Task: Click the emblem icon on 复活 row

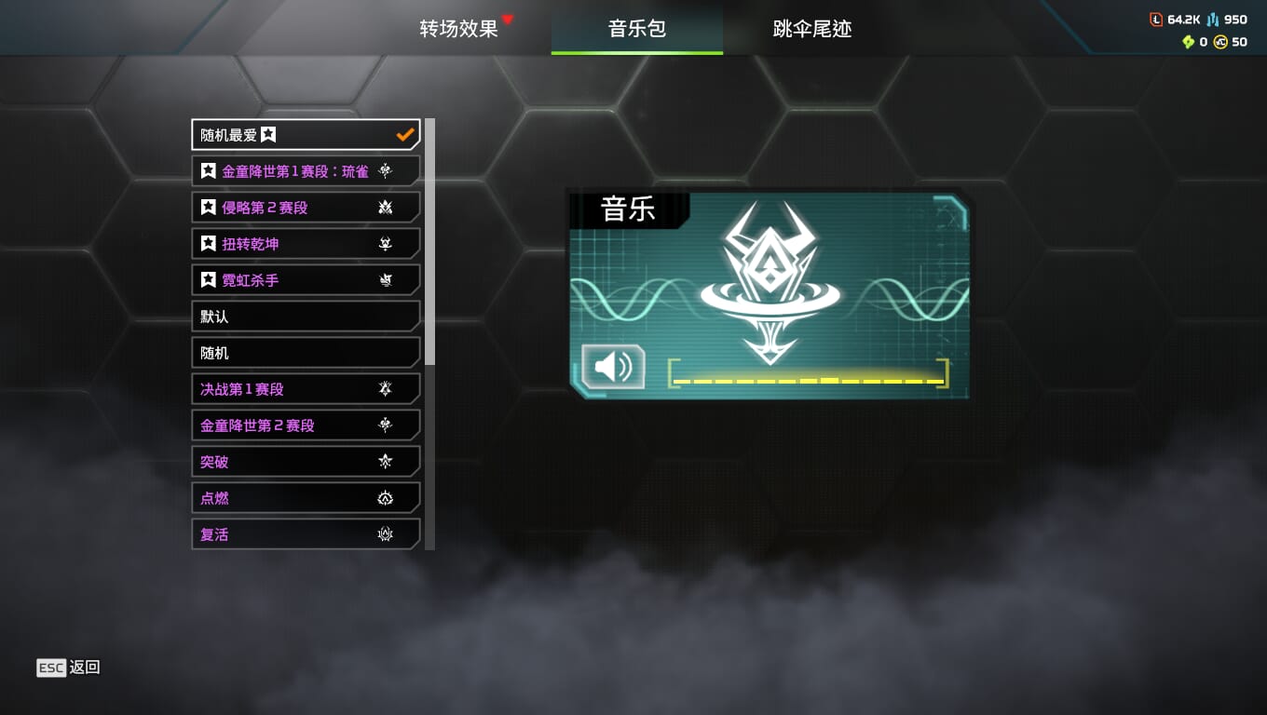Action: coord(386,534)
